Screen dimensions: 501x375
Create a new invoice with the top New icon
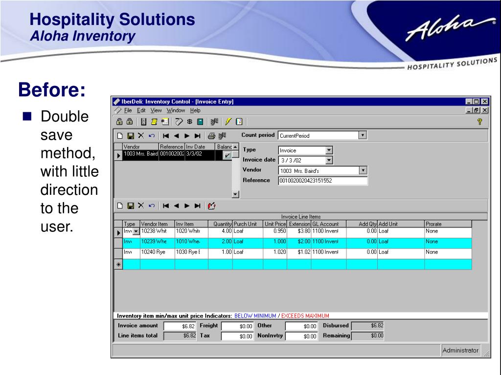click(120, 136)
